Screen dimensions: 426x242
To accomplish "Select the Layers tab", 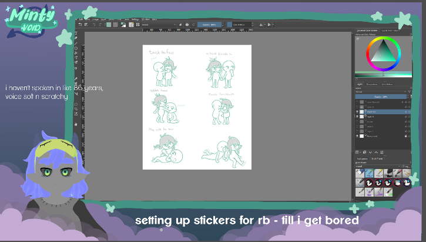I will tap(360, 84).
